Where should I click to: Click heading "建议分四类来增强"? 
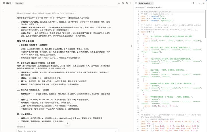tap(26, 41)
